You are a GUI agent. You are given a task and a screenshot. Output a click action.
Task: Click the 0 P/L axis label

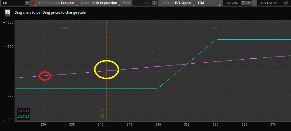point(12,71)
